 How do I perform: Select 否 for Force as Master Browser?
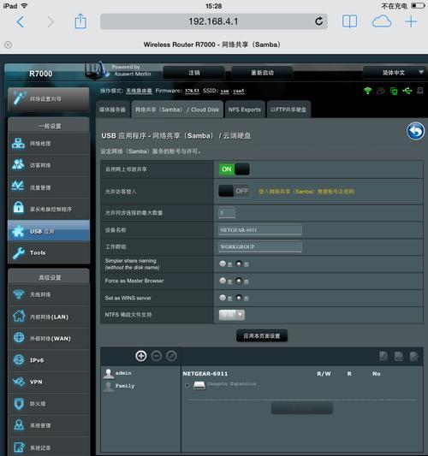tap(239, 281)
